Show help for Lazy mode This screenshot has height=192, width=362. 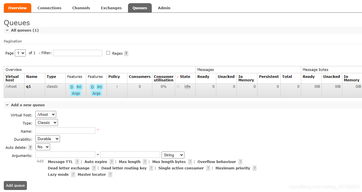pyautogui.click(x=73, y=175)
